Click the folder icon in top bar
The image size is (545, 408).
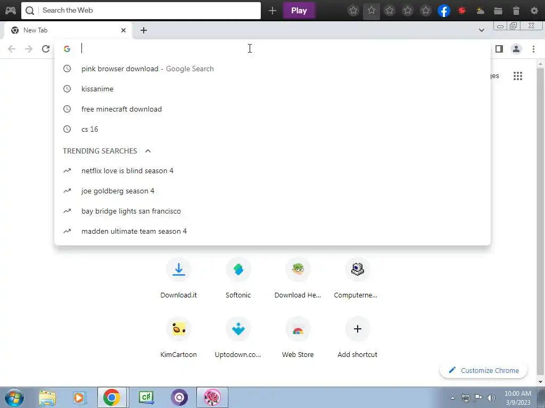pos(498,11)
